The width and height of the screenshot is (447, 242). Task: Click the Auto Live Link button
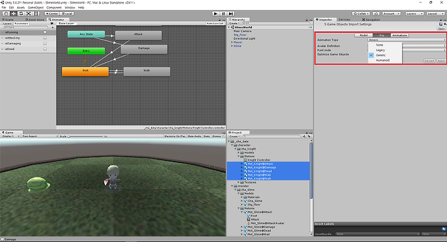(x=215, y=24)
